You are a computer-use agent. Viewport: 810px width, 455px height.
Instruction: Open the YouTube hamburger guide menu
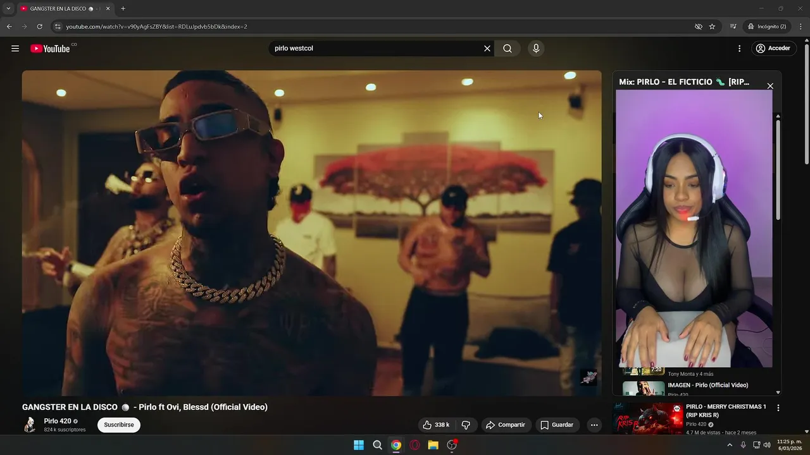[15, 49]
